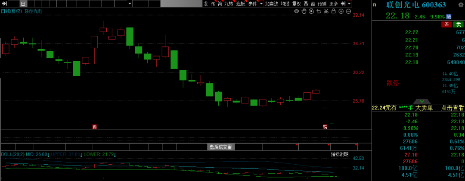Click the 点击查看 link
This screenshot has width=465, height=181.
coord(453,108)
